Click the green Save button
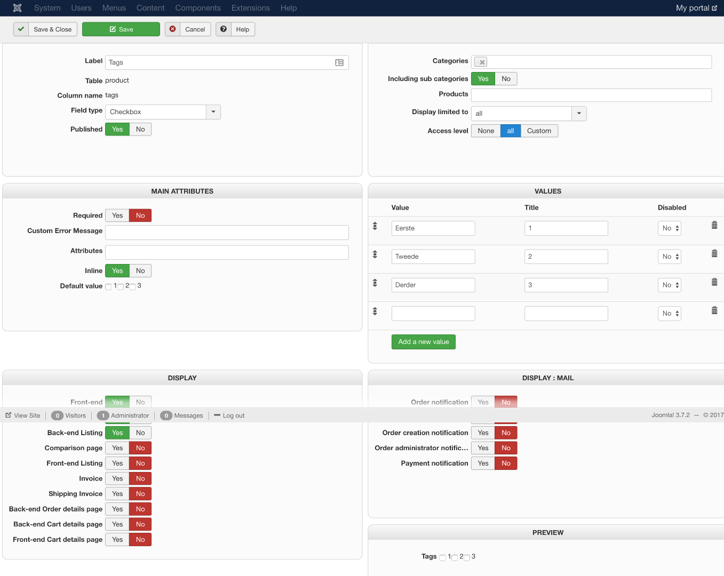The height and width of the screenshot is (576, 724). 121,29
